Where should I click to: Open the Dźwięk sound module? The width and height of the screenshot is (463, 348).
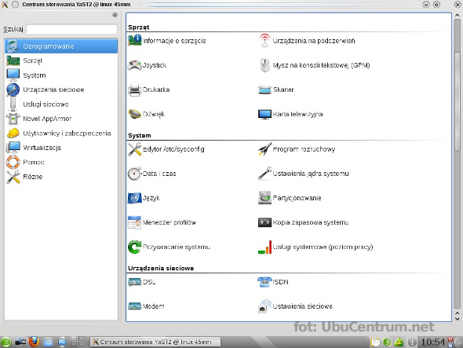(146, 114)
